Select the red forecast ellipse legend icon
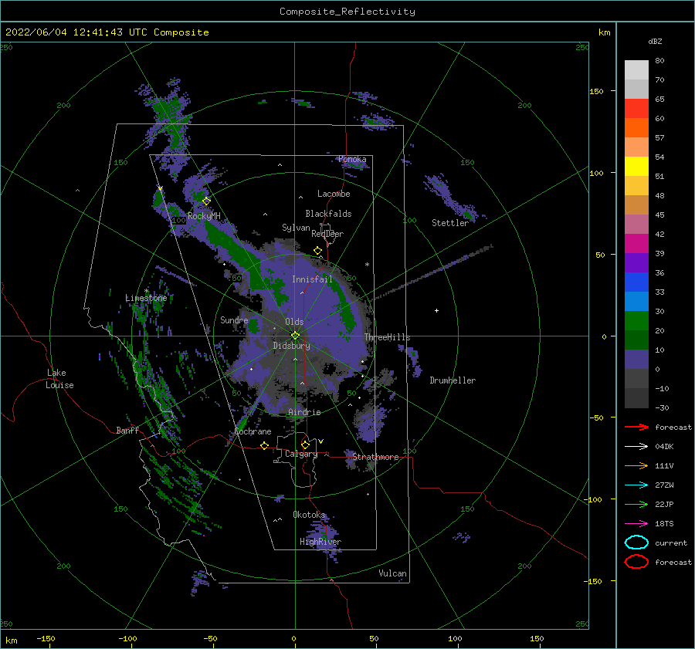 (x=636, y=562)
